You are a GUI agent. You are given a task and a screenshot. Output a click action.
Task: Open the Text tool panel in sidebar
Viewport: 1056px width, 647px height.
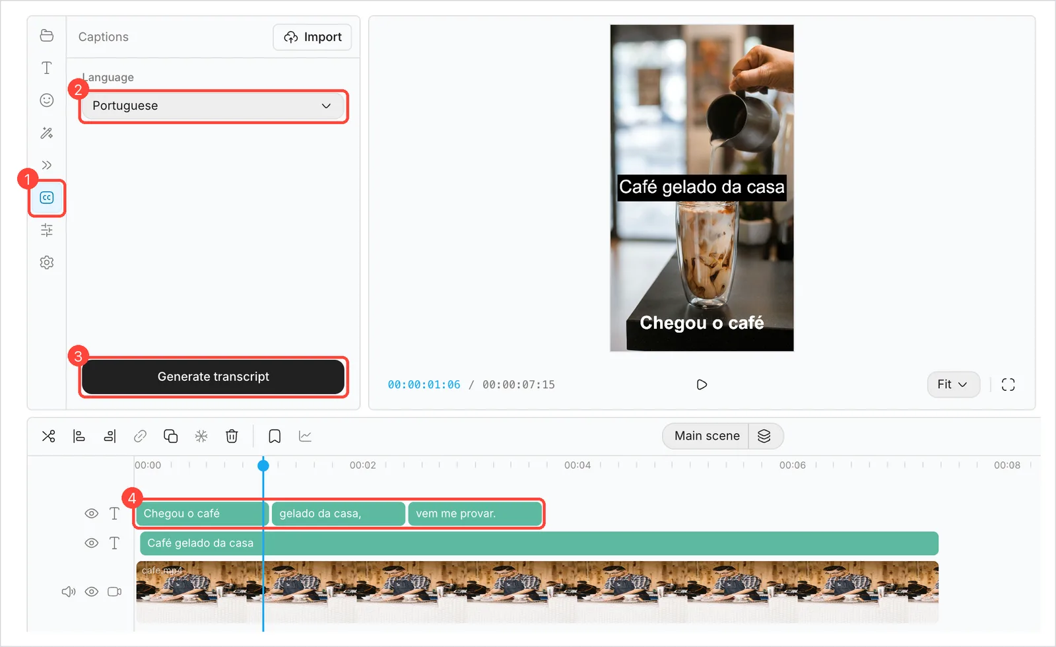(x=47, y=68)
